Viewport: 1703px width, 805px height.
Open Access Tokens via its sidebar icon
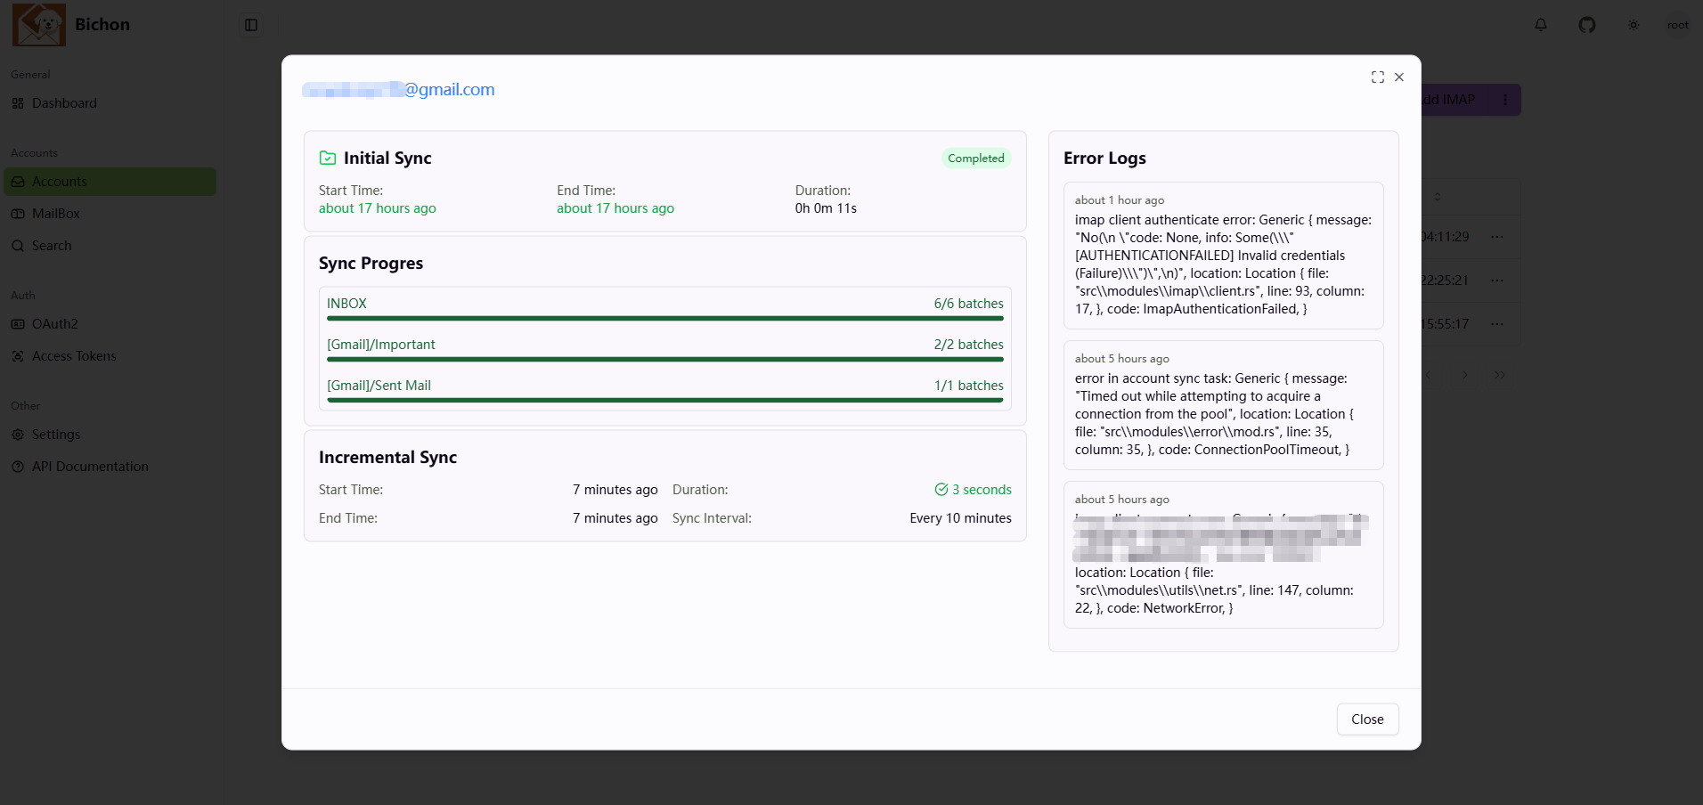click(x=18, y=355)
